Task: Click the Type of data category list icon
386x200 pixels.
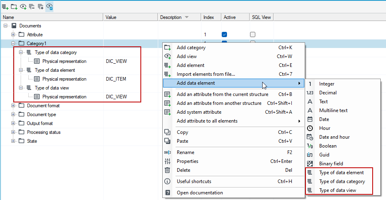Action: pyautogui.click(x=29, y=52)
